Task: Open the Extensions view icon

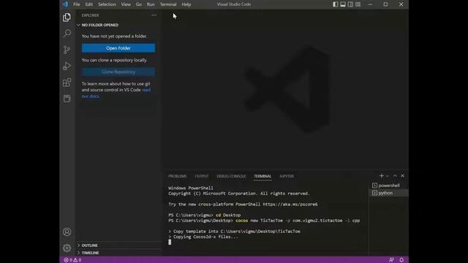Action: point(67,83)
